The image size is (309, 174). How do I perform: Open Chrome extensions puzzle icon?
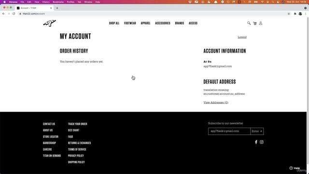tap(295, 14)
